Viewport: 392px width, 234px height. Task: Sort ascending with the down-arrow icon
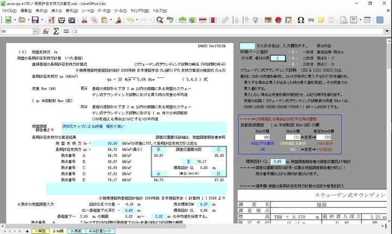pyautogui.click(x=235, y=20)
